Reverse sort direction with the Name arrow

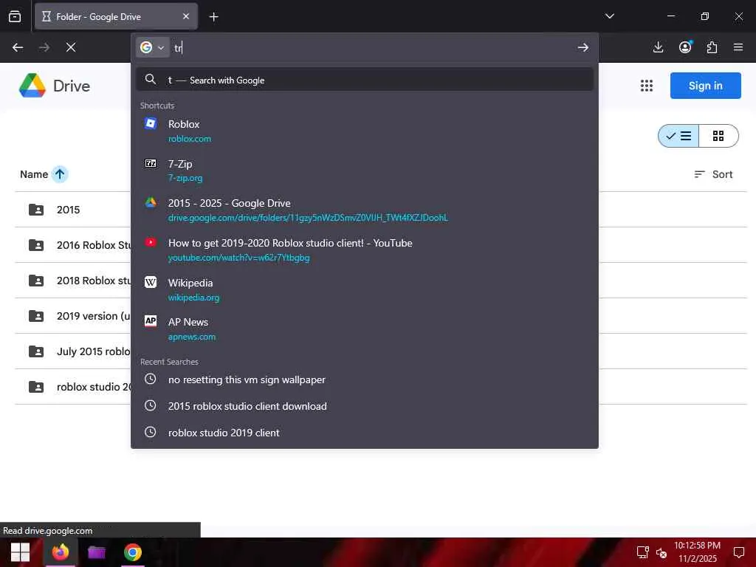pyautogui.click(x=60, y=174)
